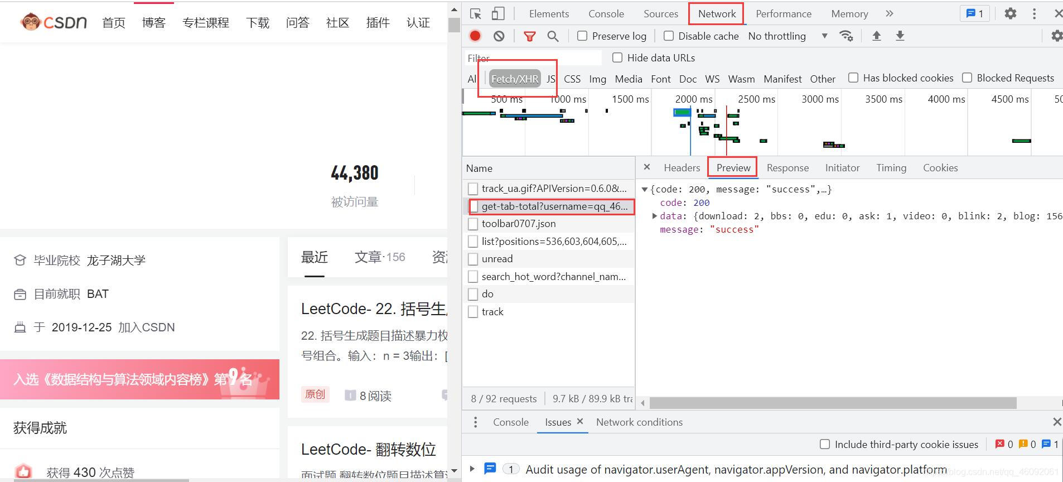Open the Response tab

click(x=787, y=167)
